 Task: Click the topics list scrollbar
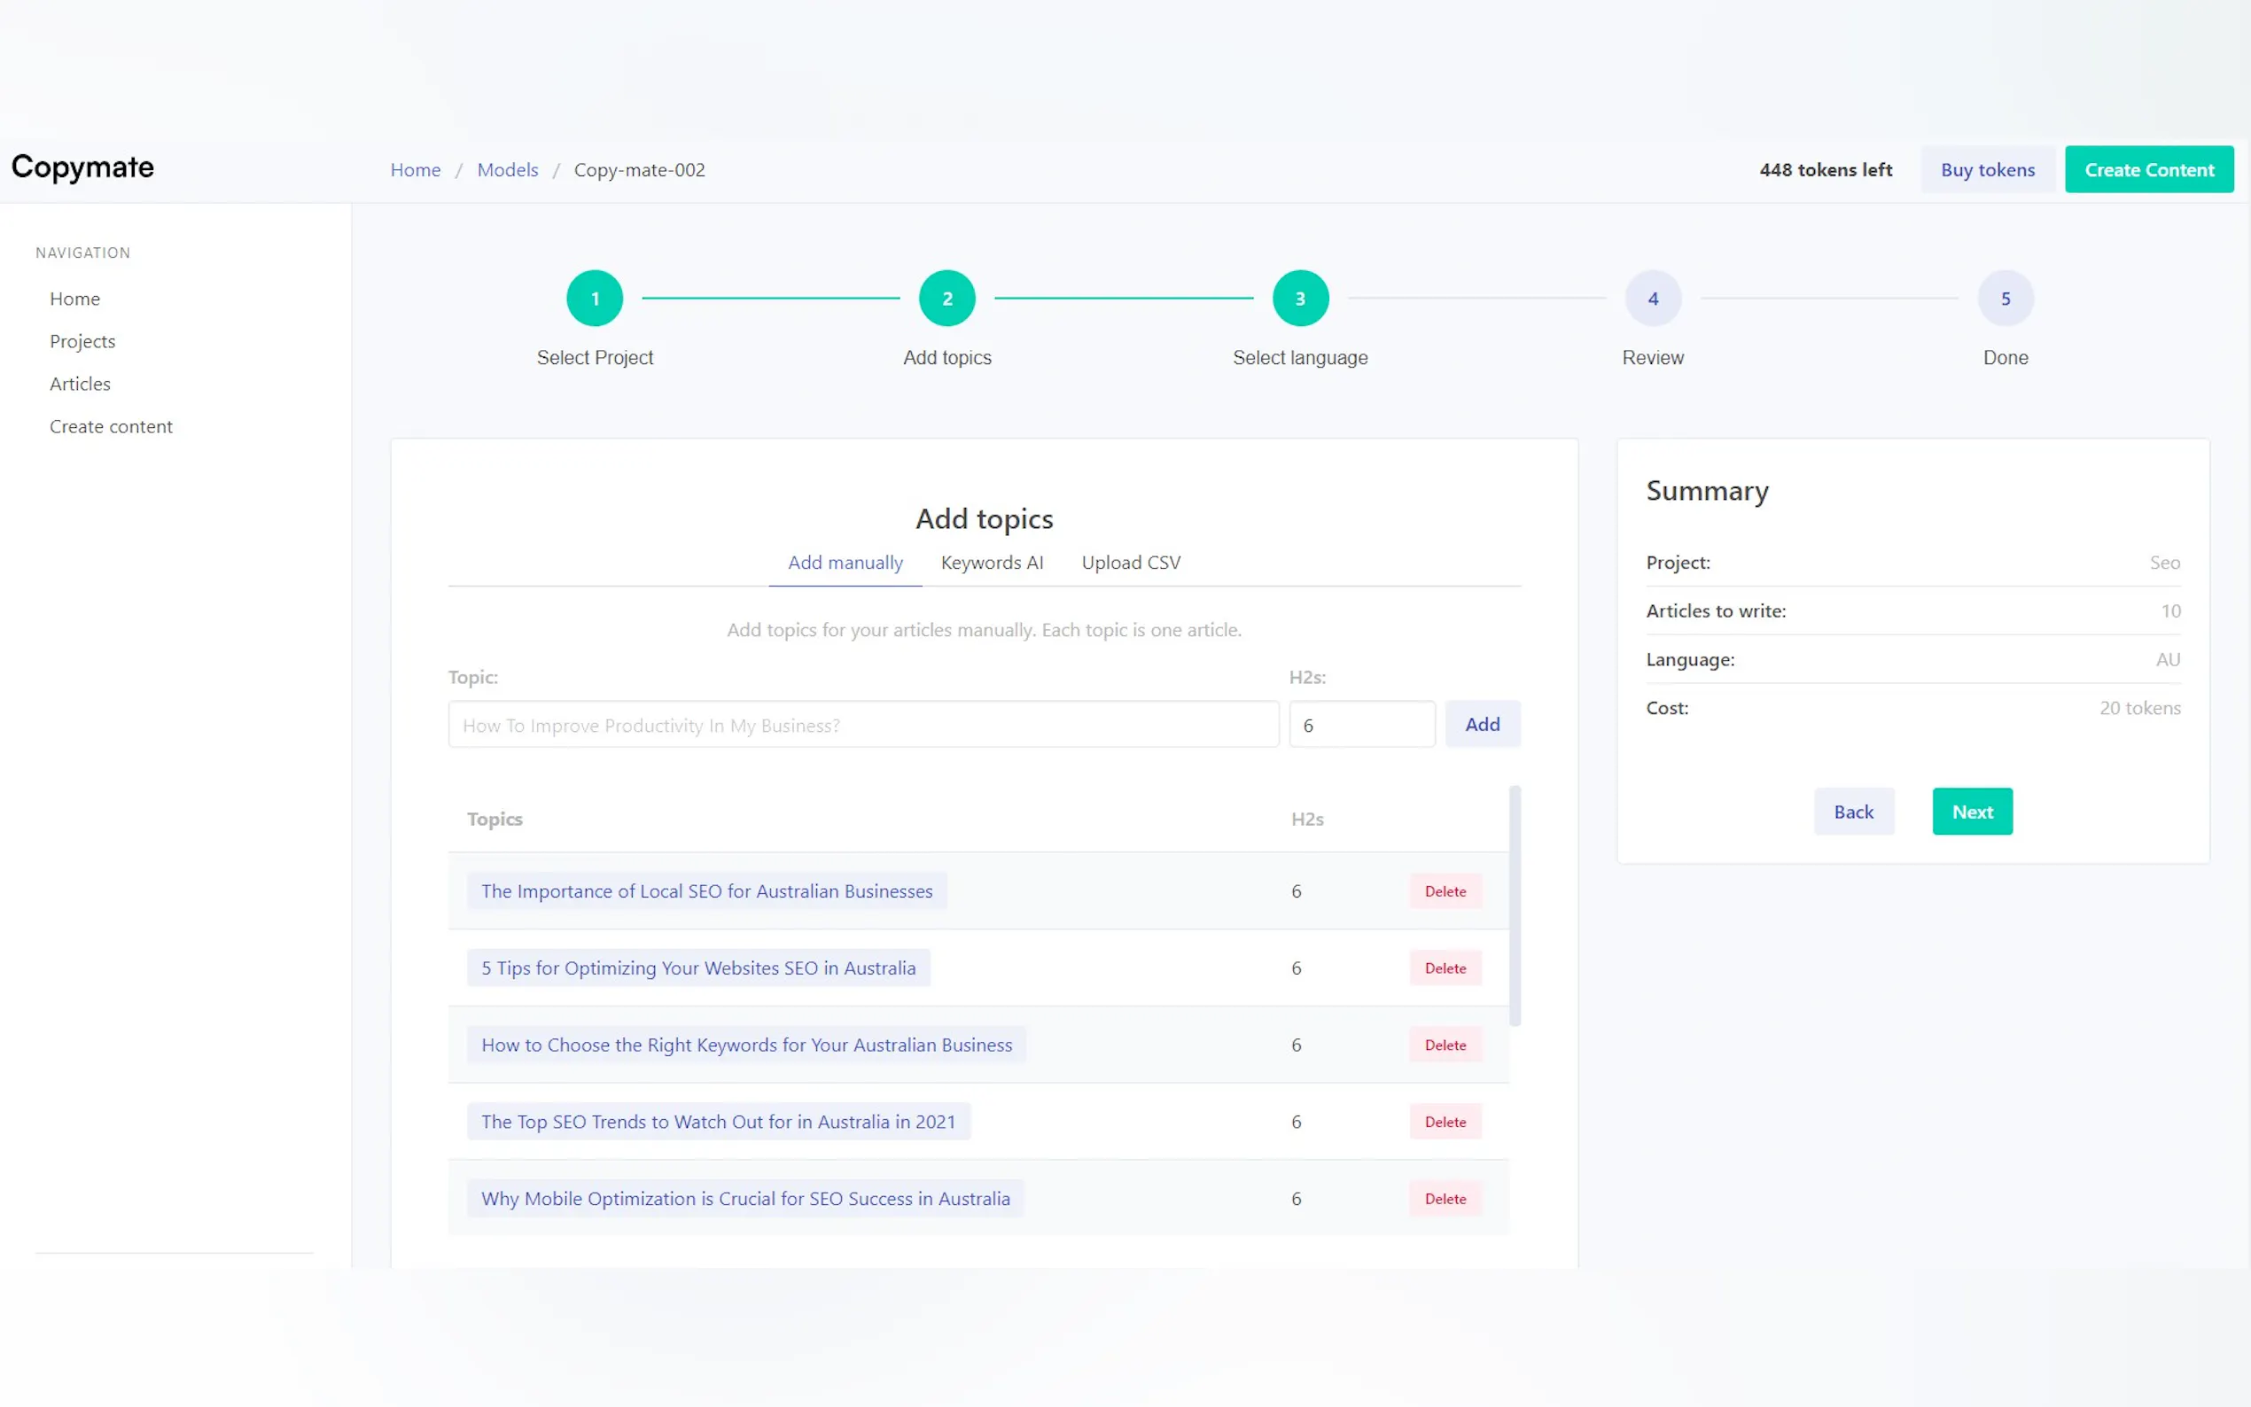pyautogui.click(x=1515, y=906)
